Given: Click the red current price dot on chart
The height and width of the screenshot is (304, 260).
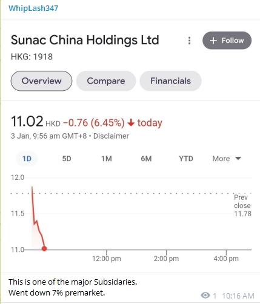Looking at the screenshot, I should click(44, 249).
